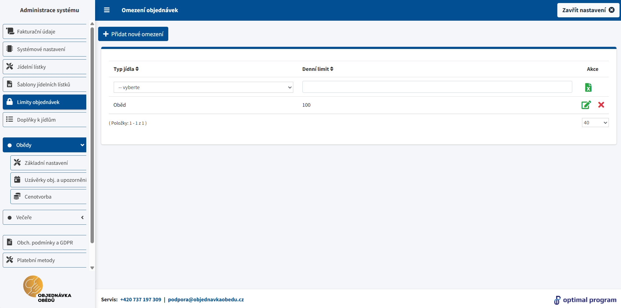Click Zavřít nastavení button
The width and height of the screenshot is (621, 308).
[x=588, y=10]
